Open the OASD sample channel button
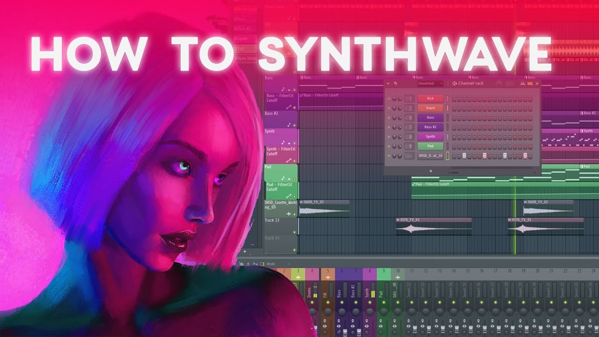This screenshot has width=599, height=337. tap(431, 155)
